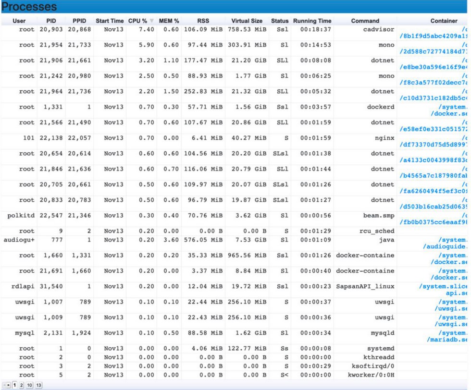
Task: Jump to last page 13
Action: tap(39, 385)
